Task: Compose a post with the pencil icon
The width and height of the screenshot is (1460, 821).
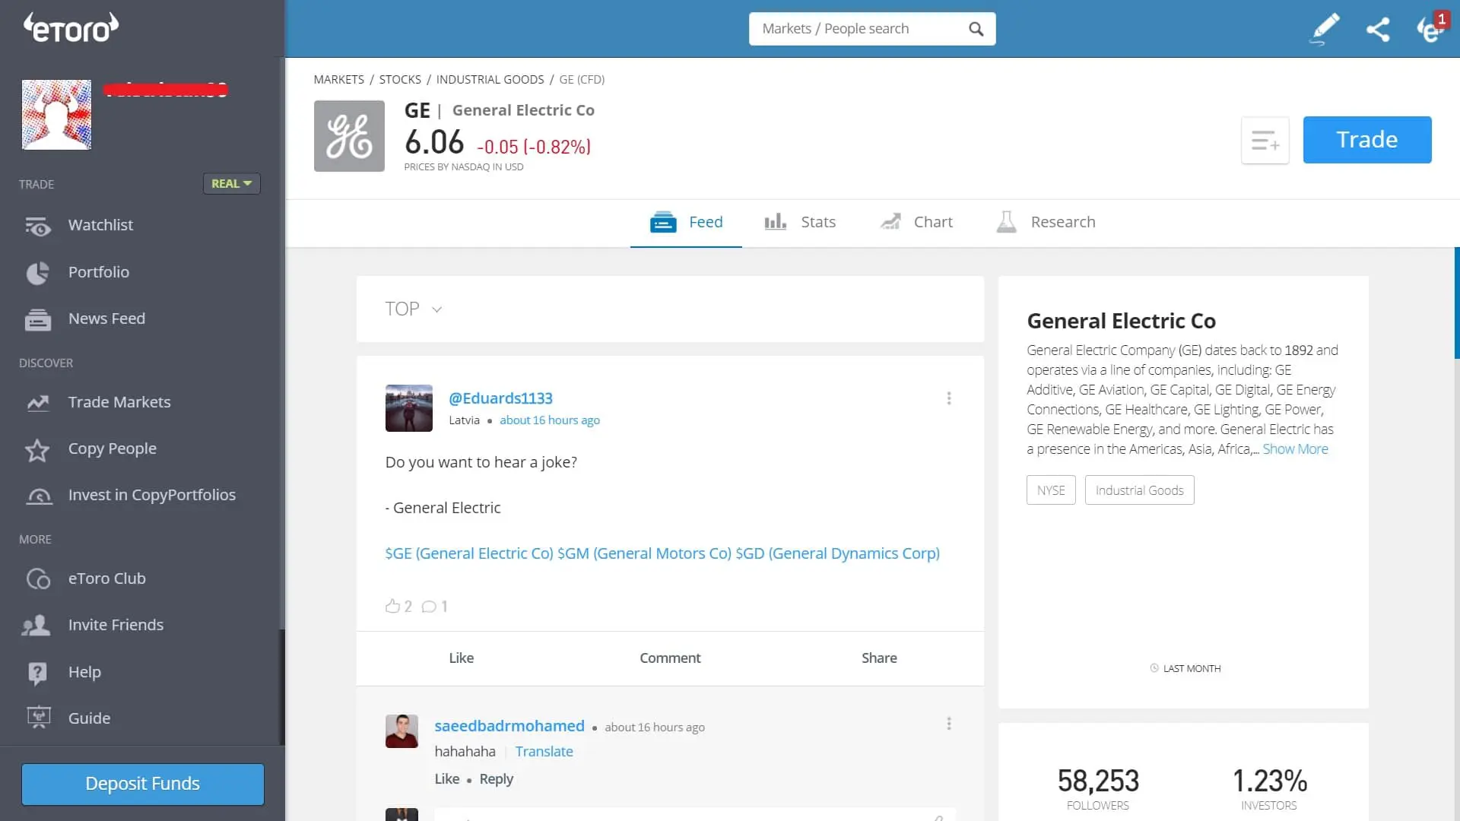Action: click(x=1323, y=28)
